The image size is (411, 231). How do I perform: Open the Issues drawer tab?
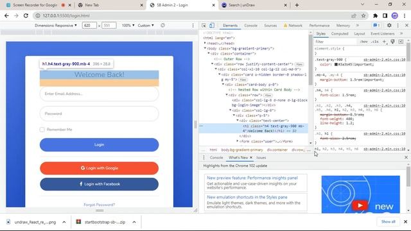(x=261, y=158)
